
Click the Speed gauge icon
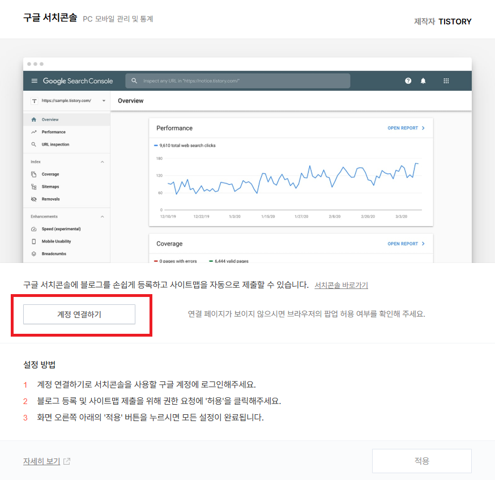[34, 229]
